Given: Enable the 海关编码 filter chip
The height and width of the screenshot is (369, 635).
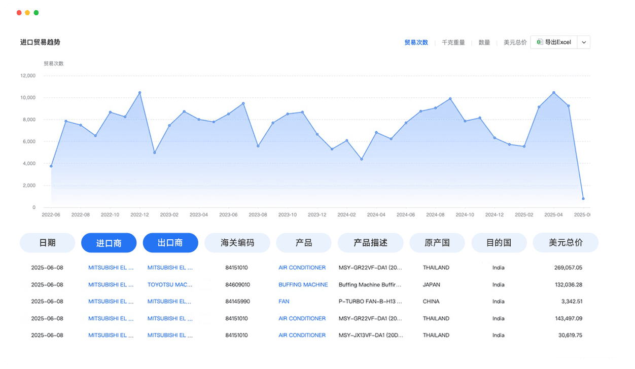Looking at the screenshot, I should coord(237,243).
